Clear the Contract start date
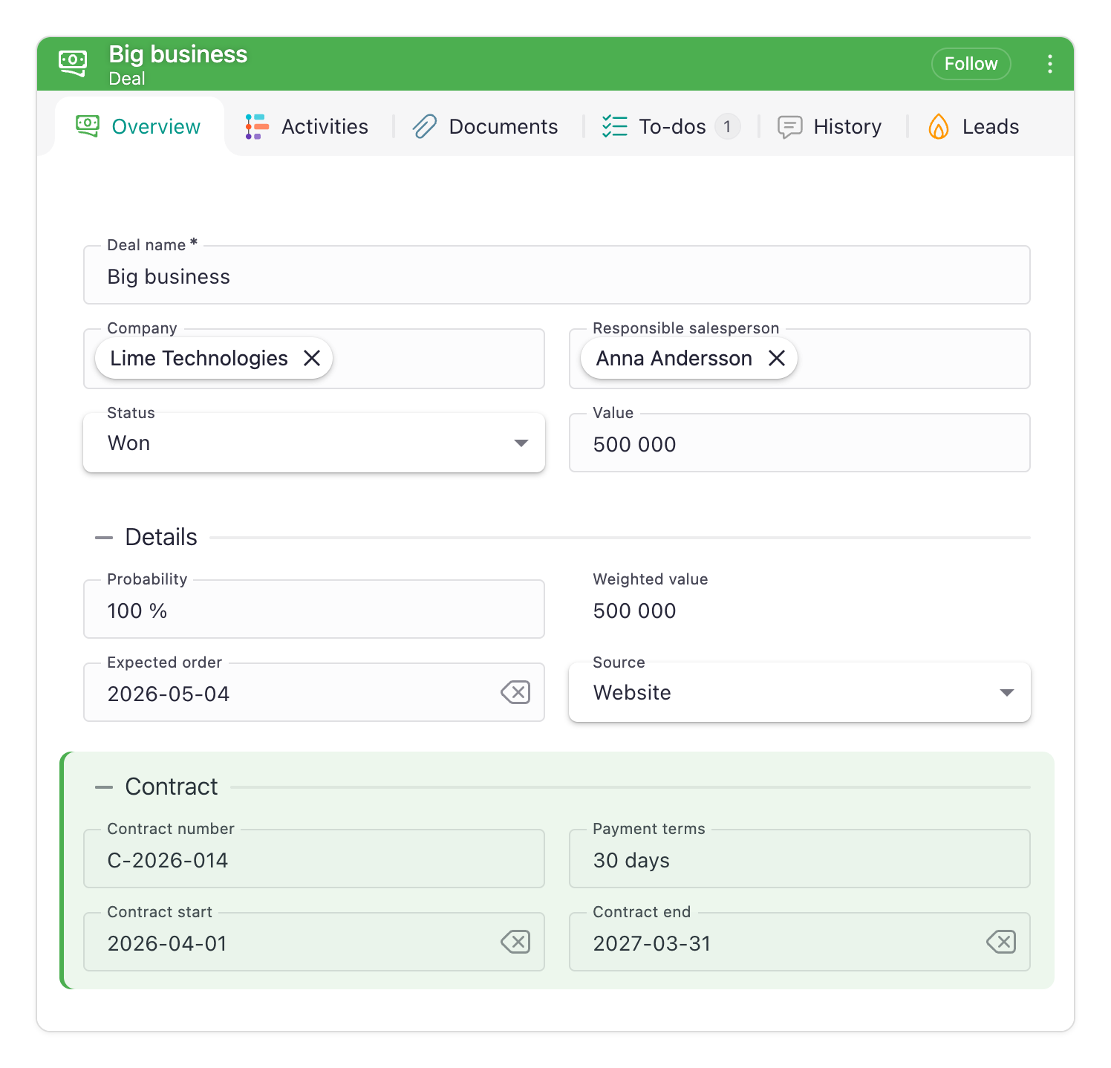The width and height of the screenshot is (1111, 1068). [515, 942]
